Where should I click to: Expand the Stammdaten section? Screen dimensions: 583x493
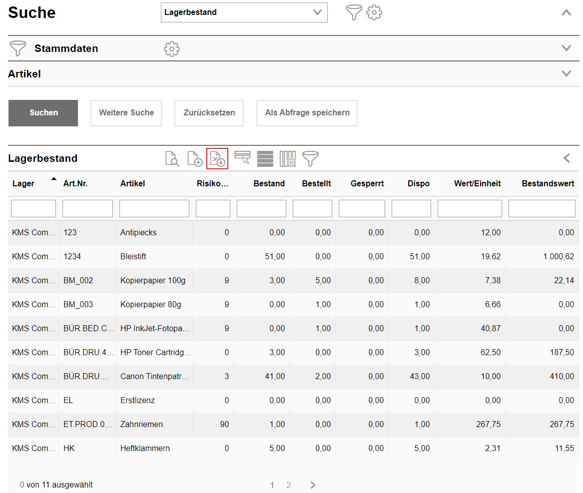(x=566, y=48)
